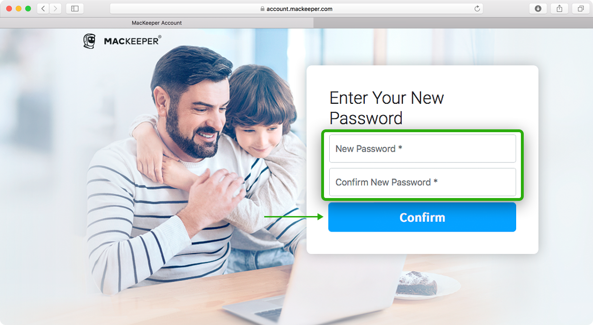The height and width of the screenshot is (325, 593).
Task: Open the Safari downloads list
Action: (x=538, y=9)
